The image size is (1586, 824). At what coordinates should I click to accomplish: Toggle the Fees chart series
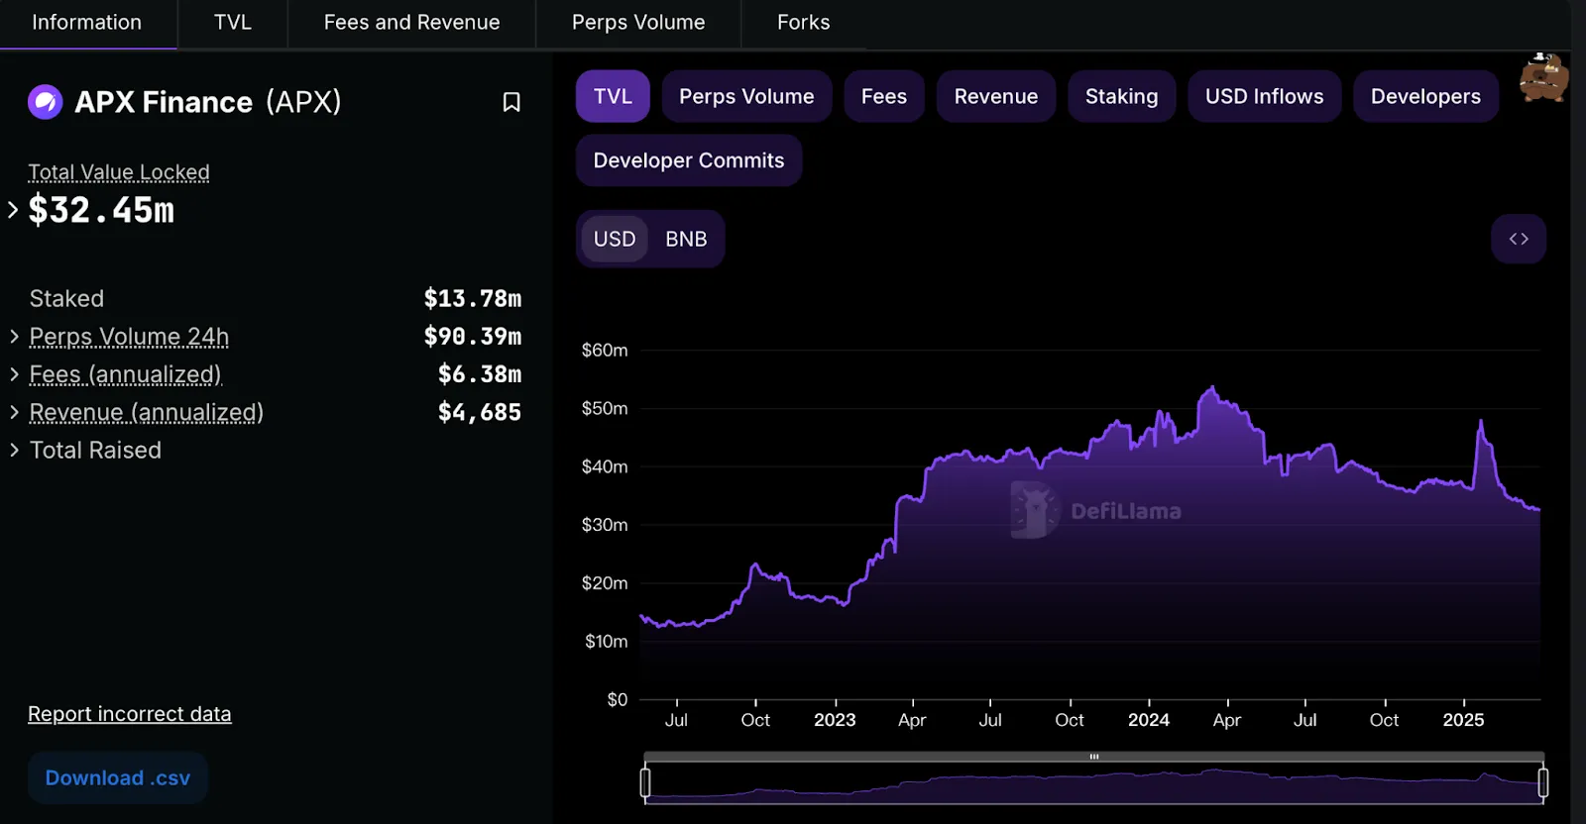click(x=884, y=96)
